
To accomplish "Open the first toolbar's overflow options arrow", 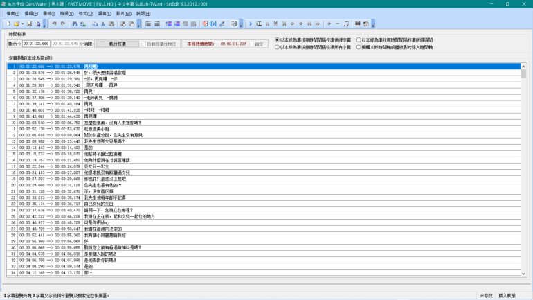I will (x=44, y=24).
